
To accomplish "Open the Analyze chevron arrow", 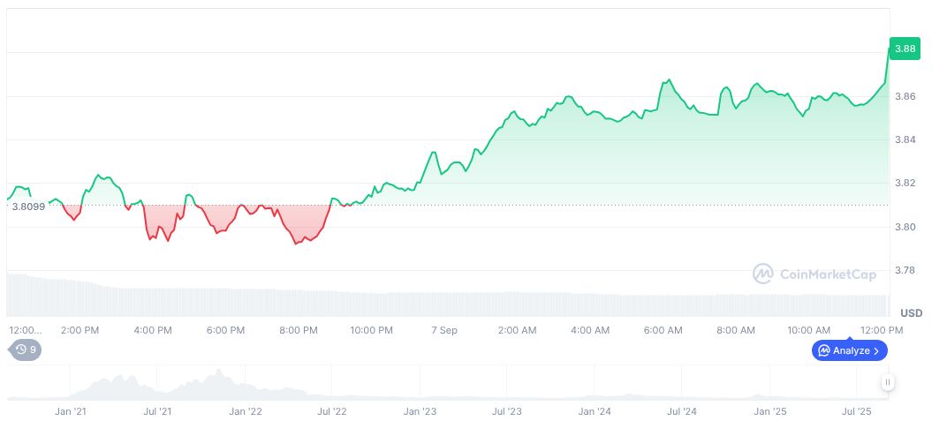I will pos(876,350).
